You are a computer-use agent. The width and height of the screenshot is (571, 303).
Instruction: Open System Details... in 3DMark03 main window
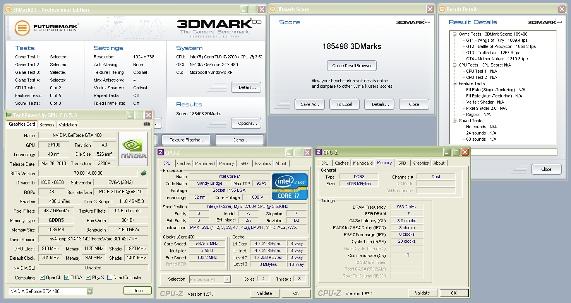tap(246, 87)
